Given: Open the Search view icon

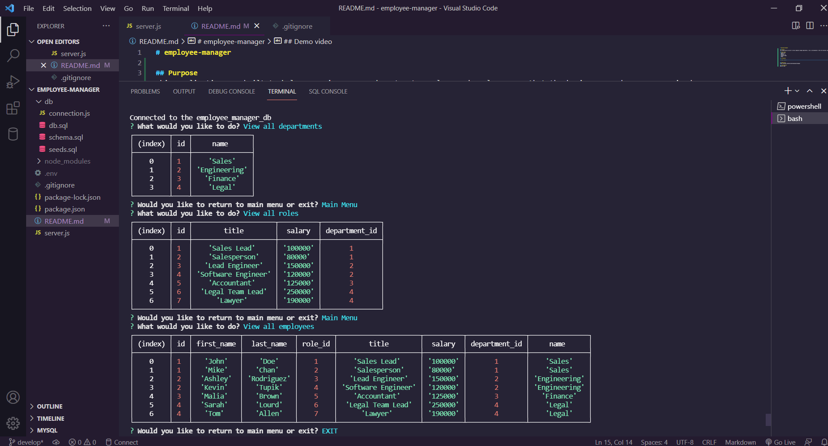Looking at the screenshot, I should pos(13,55).
